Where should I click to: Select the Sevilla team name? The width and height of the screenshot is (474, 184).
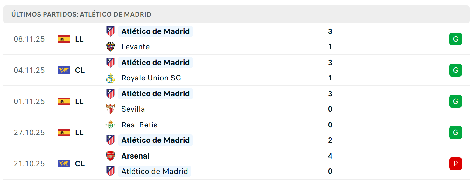tap(133, 109)
